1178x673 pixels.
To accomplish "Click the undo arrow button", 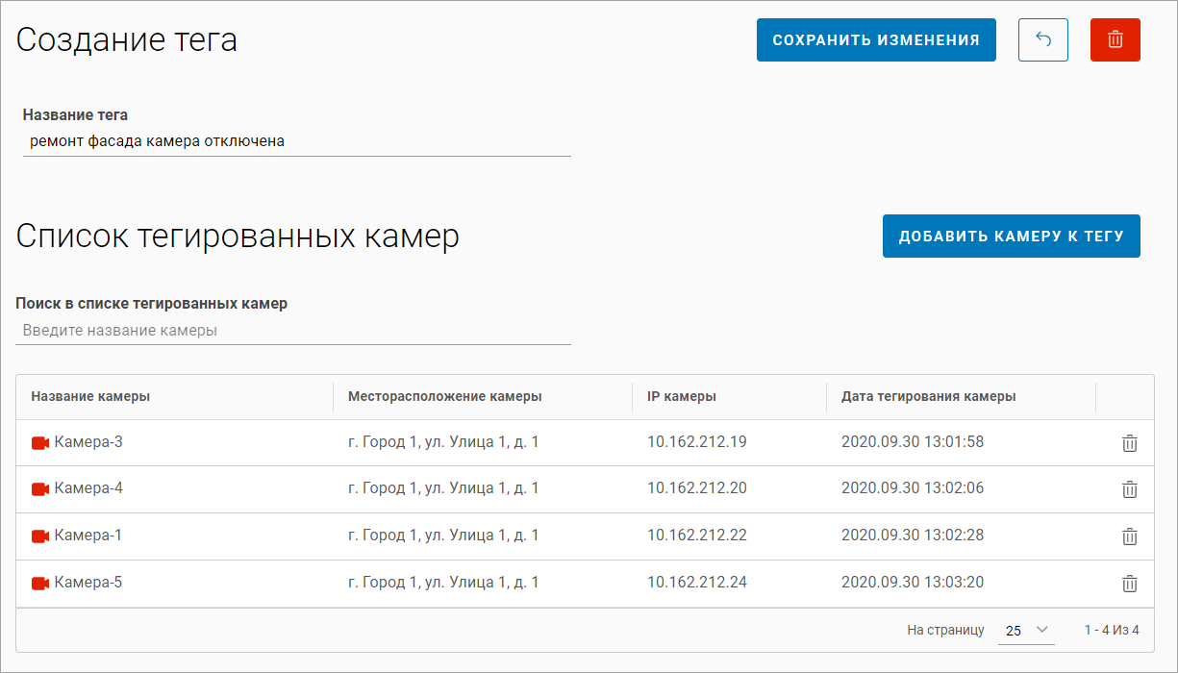I will [1042, 39].
